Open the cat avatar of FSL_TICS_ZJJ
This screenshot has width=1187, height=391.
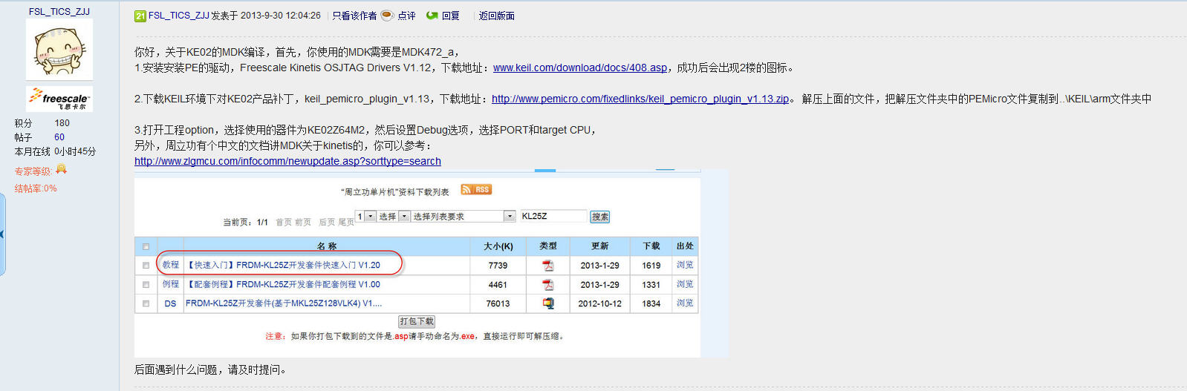[59, 50]
